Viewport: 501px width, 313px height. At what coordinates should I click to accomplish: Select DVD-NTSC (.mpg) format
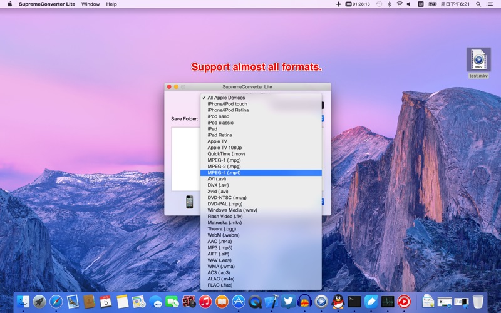tap(261, 198)
